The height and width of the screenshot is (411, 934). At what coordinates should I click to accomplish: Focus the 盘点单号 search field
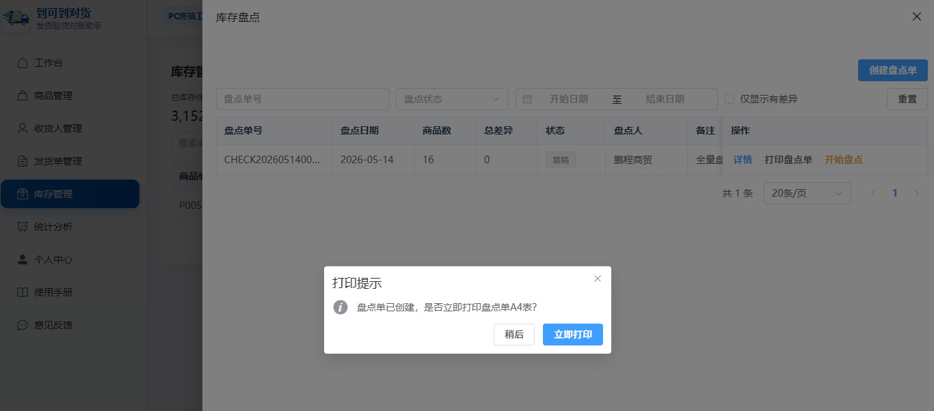302,99
